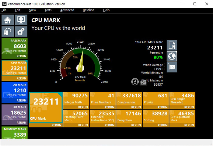Click the 'Your CPU vs the world' heading

[58, 28]
